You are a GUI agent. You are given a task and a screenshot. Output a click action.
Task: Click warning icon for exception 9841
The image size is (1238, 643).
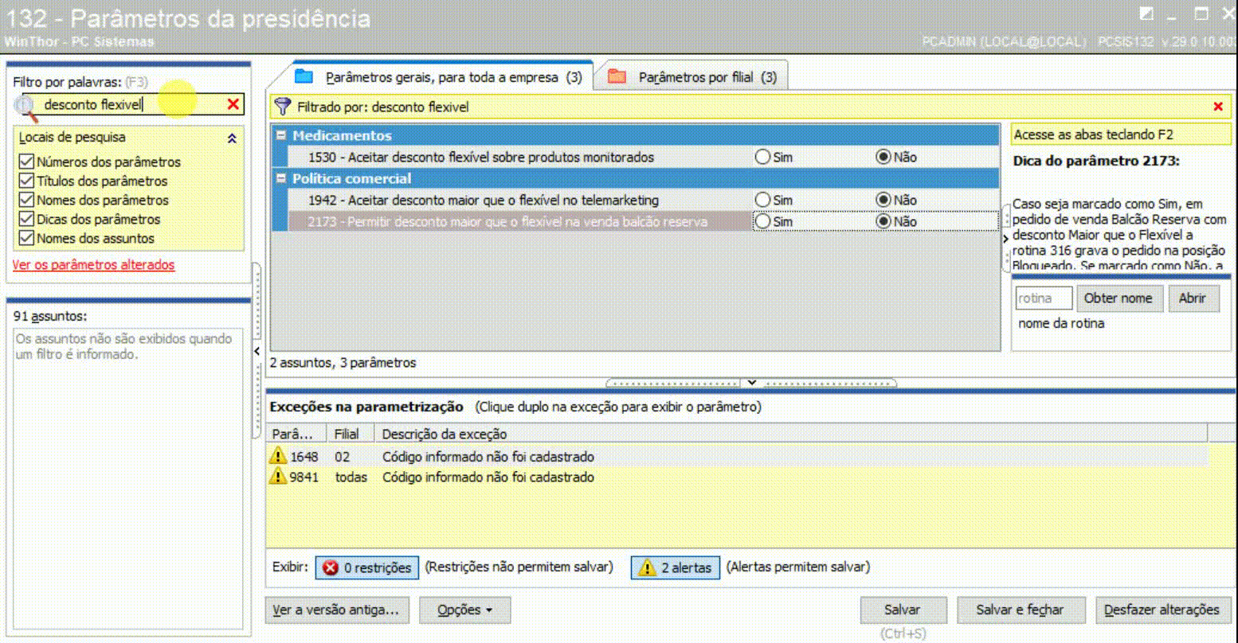tap(277, 477)
